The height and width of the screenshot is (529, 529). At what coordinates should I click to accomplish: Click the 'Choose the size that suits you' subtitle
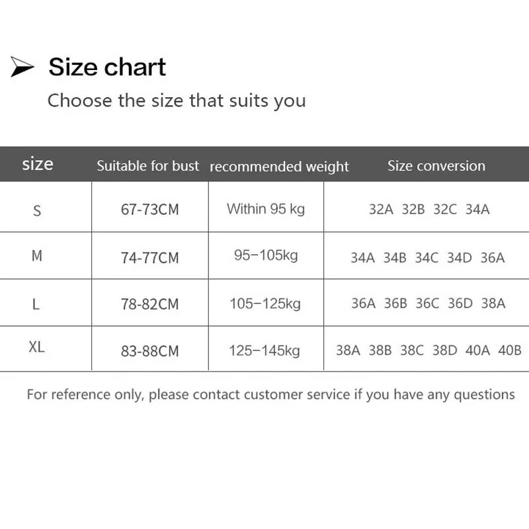177,101
